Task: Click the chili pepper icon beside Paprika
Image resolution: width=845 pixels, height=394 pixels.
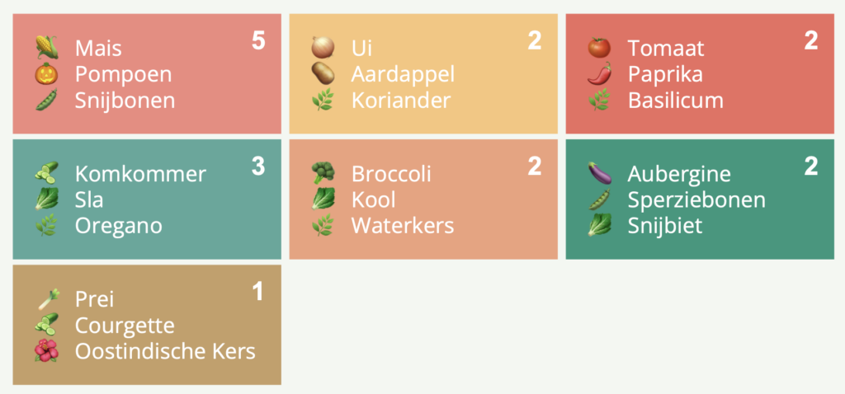Action: [x=599, y=73]
